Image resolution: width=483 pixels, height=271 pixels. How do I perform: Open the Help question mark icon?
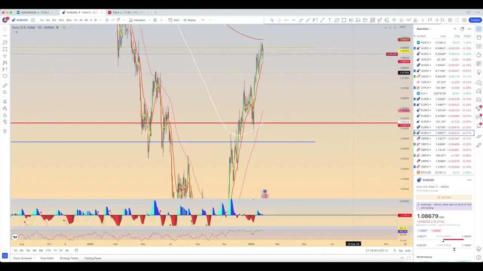click(479, 257)
